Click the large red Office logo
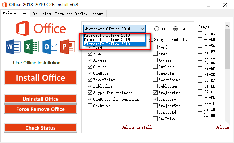 point(41,28)
